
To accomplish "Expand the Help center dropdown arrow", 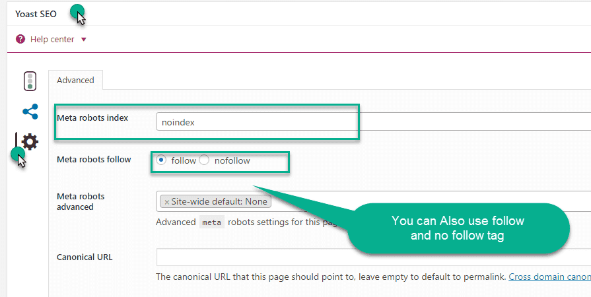I will point(84,39).
